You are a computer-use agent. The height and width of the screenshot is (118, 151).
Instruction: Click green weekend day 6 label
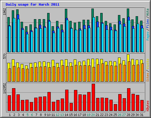32,115
